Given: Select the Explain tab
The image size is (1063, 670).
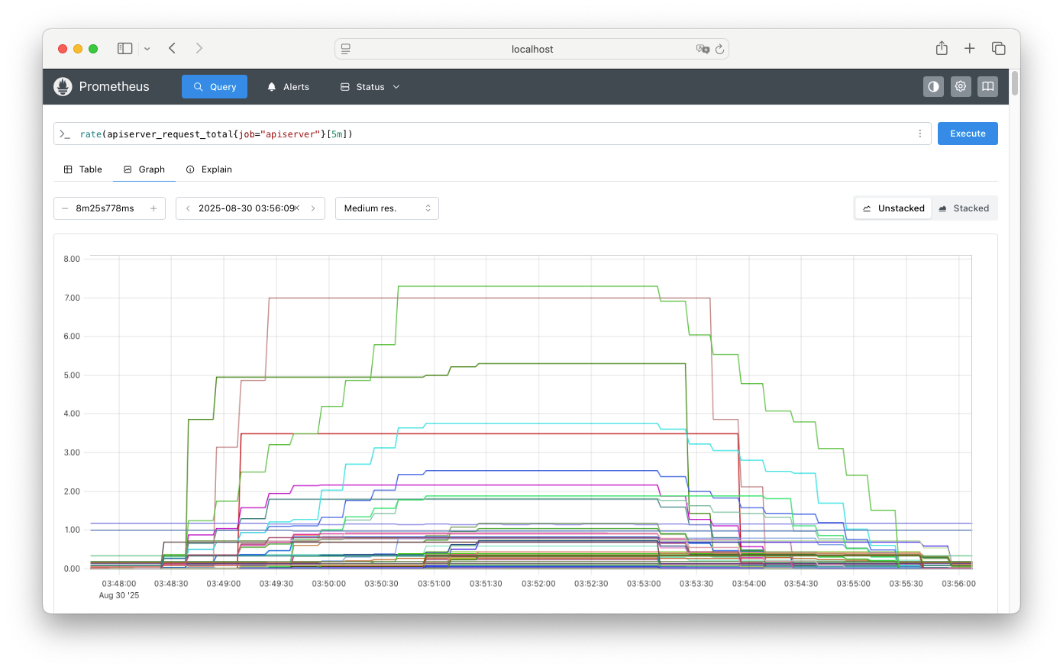Looking at the screenshot, I should (209, 169).
